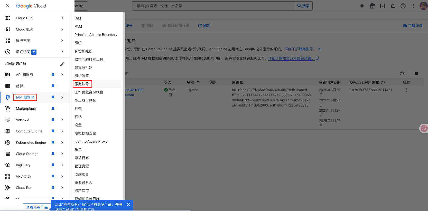Unpin BigQuery from pinned products
This screenshot has width=428, height=211.
point(53,165)
